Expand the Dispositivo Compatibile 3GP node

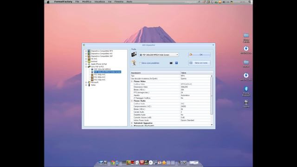tap(86, 56)
